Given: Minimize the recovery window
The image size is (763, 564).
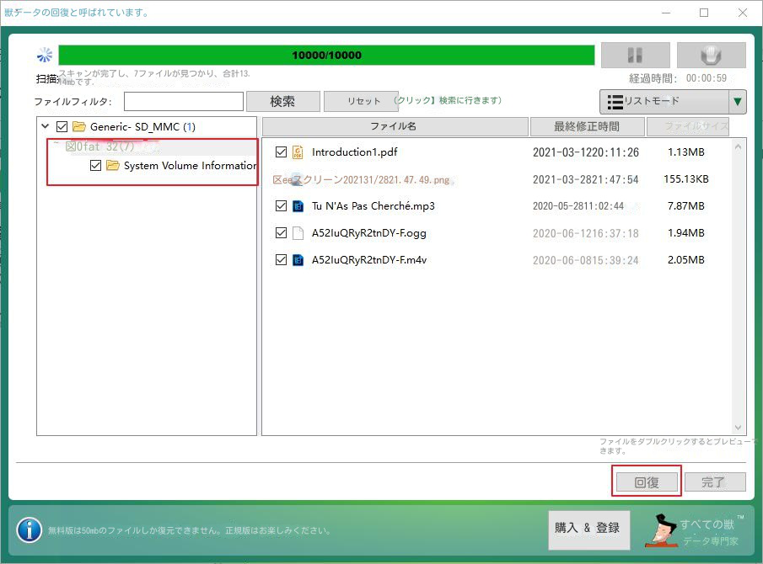Looking at the screenshot, I should 666,13.
